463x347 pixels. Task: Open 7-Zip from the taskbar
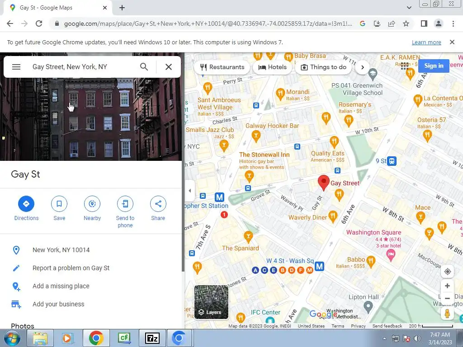click(x=152, y=338)
